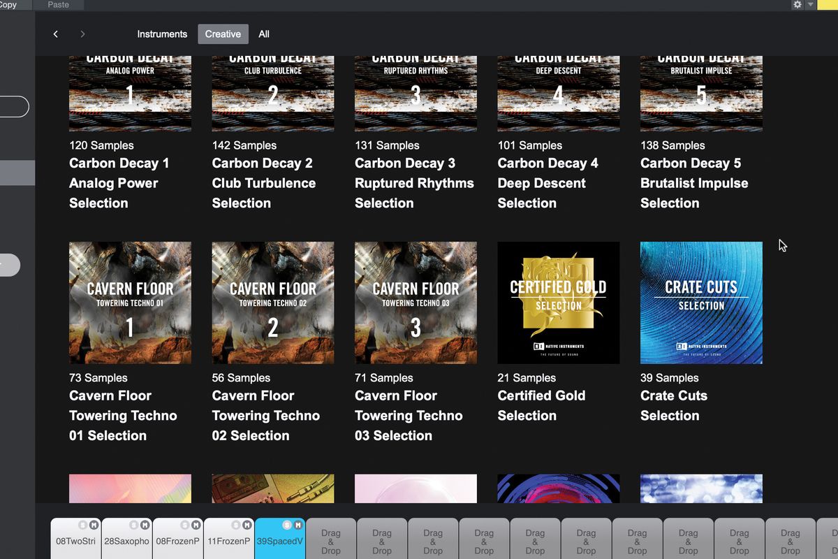Switch to the Instruments tab

tap(162, 34)
